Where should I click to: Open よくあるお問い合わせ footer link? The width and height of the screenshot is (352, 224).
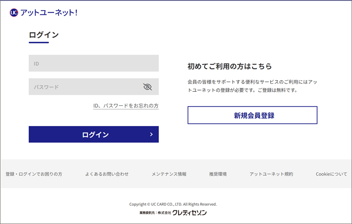point(107,174)
